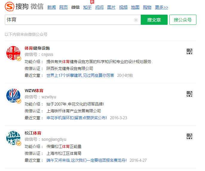Screen dimensions: 205x171
Task: Open the WZW体育 account avatar
Action: [x=13, y=96]
